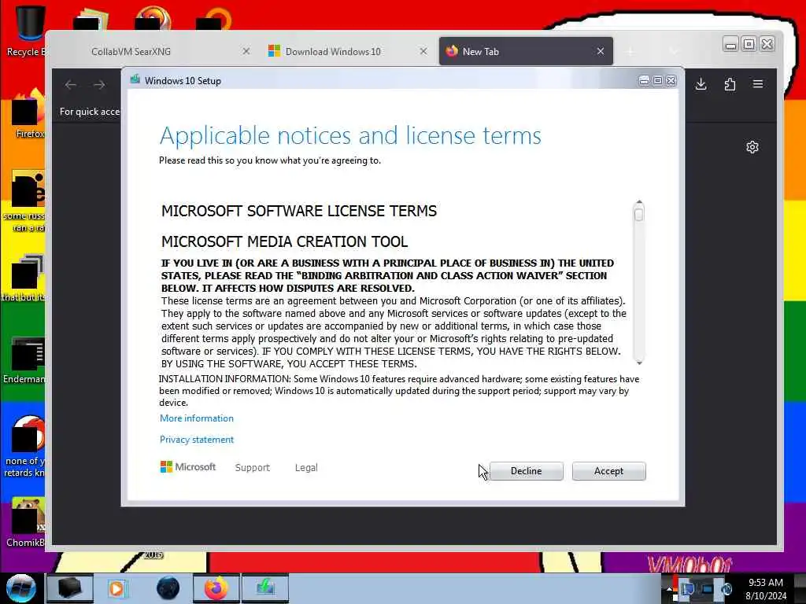
Task: Click Windows 10 Setup taskbar button
Action: [265, 588]
